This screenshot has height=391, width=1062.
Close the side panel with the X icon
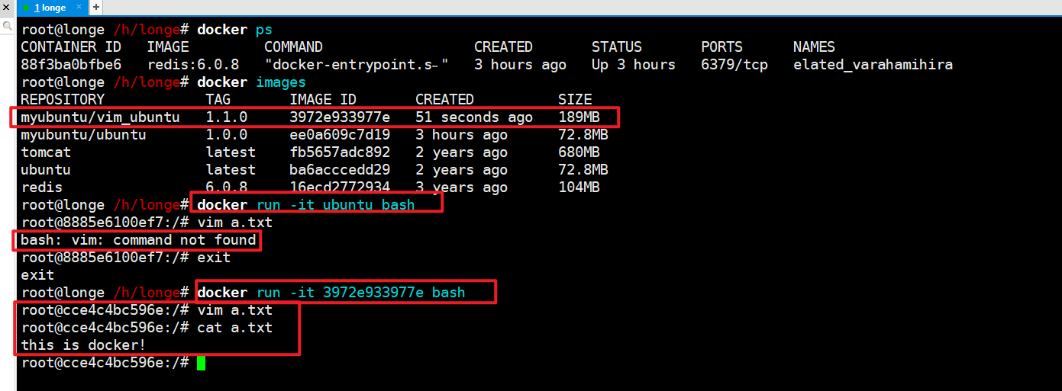pyautogui.click(x=6, y=7)
